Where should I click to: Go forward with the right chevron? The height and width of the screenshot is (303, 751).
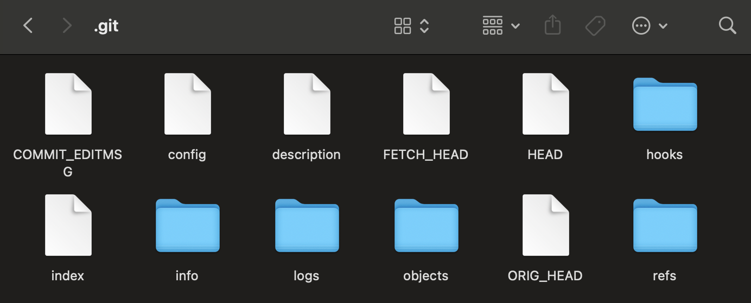[67, 25]
